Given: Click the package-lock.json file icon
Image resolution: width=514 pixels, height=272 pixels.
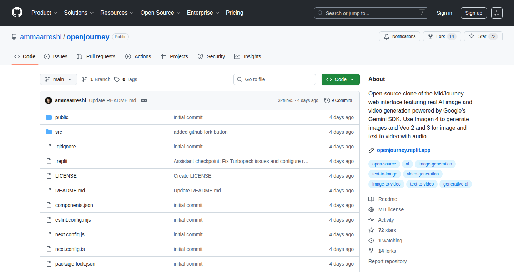Looking at the screenshot, I should (49, 264).
